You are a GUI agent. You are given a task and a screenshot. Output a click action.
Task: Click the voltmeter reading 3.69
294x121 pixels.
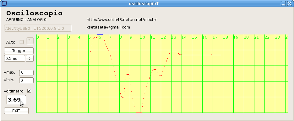[x=16, y=100]
